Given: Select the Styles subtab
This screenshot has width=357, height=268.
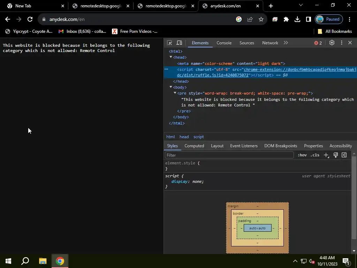Looking at the screenshot, I should (172, 146).
